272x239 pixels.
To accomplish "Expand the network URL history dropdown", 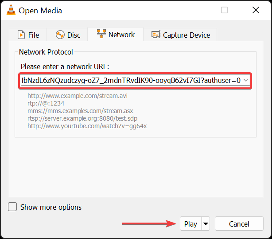I will coord(246,80).
